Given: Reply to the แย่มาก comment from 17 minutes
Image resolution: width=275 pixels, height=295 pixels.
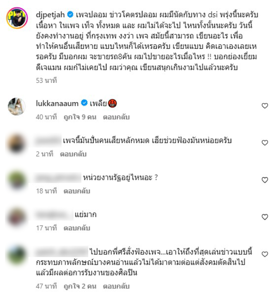Looking at the screenshot, I should [77, 228].
